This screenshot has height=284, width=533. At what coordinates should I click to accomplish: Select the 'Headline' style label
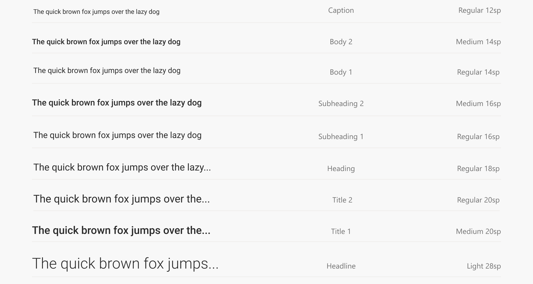[341, 266]
